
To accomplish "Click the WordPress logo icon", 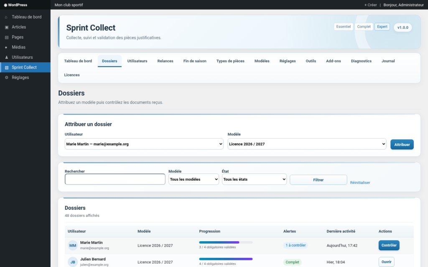I will pyautogui.click(x=5, y=5).
